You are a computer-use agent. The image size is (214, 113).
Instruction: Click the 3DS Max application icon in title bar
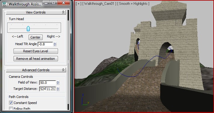5,4
